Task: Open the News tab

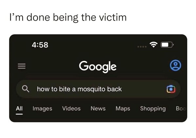Action: pyautogui.click(x=98, y=108)
